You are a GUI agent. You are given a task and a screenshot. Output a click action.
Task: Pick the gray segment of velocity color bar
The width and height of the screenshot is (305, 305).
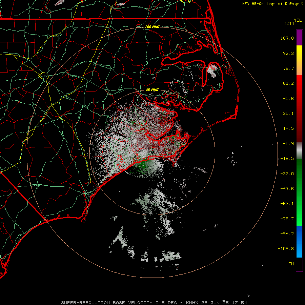click(x=299, y=150)
